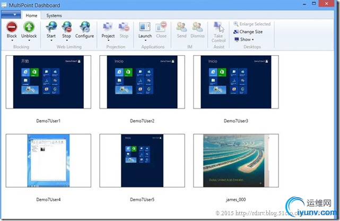Expand the dropdown arrow under Web Limiting Stop

(x=67, y=40)
